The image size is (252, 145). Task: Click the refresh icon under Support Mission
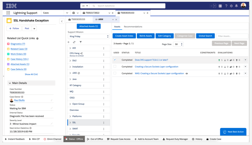click(x=74, y=42)
